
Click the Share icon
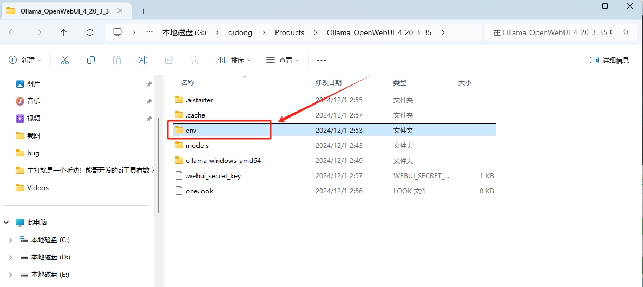(169, 60)
